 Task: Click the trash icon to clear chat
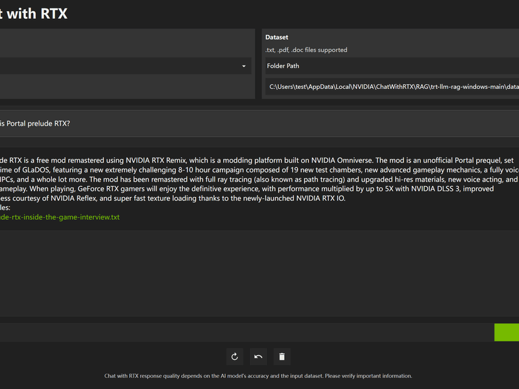click(282, 357)
